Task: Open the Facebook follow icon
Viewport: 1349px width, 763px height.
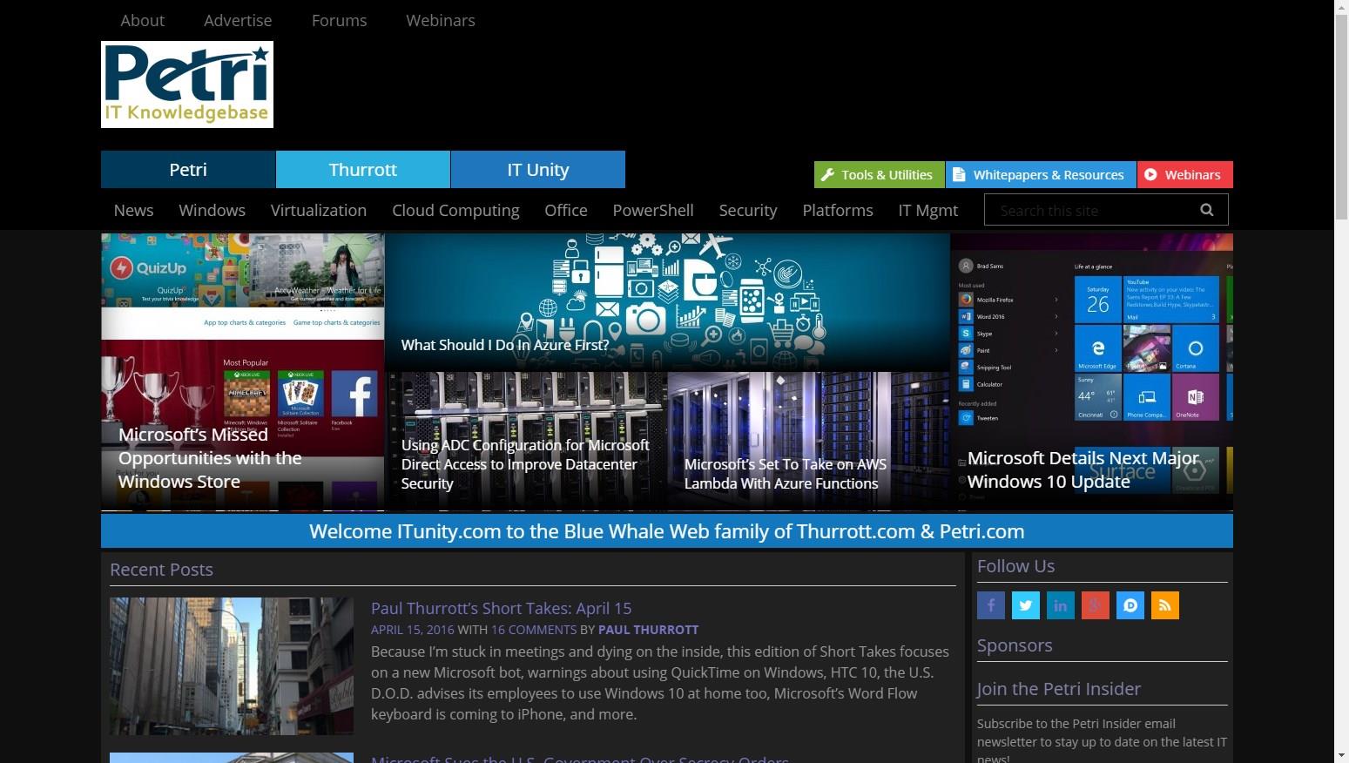Action: (x=991, y=605)
